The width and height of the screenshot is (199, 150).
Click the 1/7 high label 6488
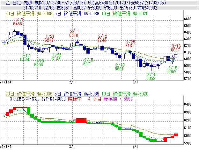(x=18, y=24)
